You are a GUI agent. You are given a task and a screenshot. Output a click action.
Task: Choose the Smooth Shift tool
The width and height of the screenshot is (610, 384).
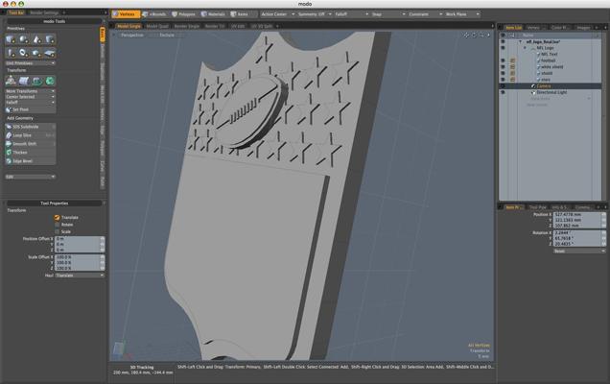tap(25, 143)
